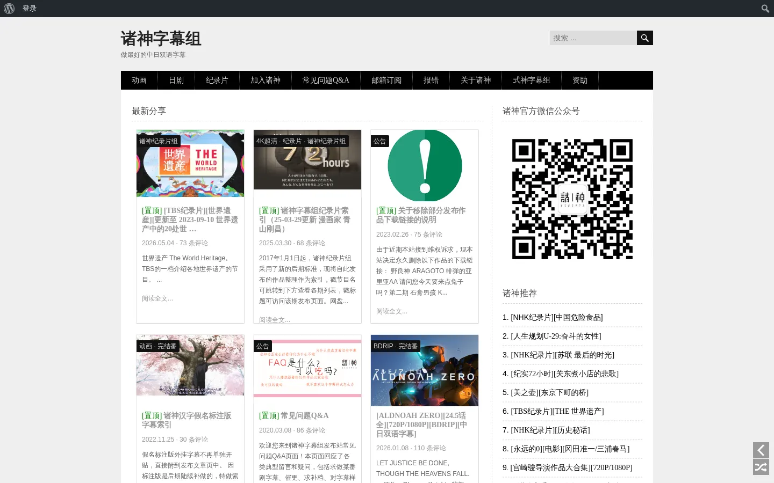Click the WordPress logo icon in admin bar
The image size is (774, 483).
coord(9,9)
